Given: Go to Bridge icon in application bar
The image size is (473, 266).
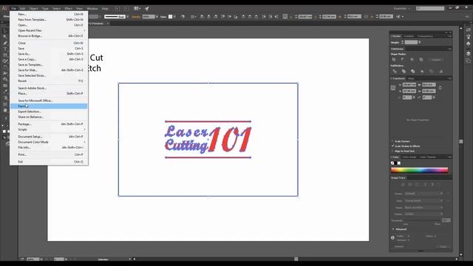Looking at the screenshot, I should (x=118, y=8).
